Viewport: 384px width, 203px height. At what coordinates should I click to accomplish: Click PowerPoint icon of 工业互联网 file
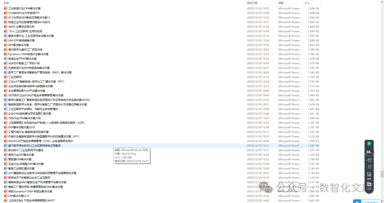[6, 77]
